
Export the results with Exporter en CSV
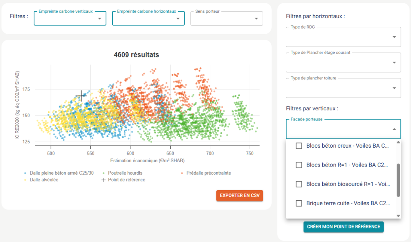(240, 195)
